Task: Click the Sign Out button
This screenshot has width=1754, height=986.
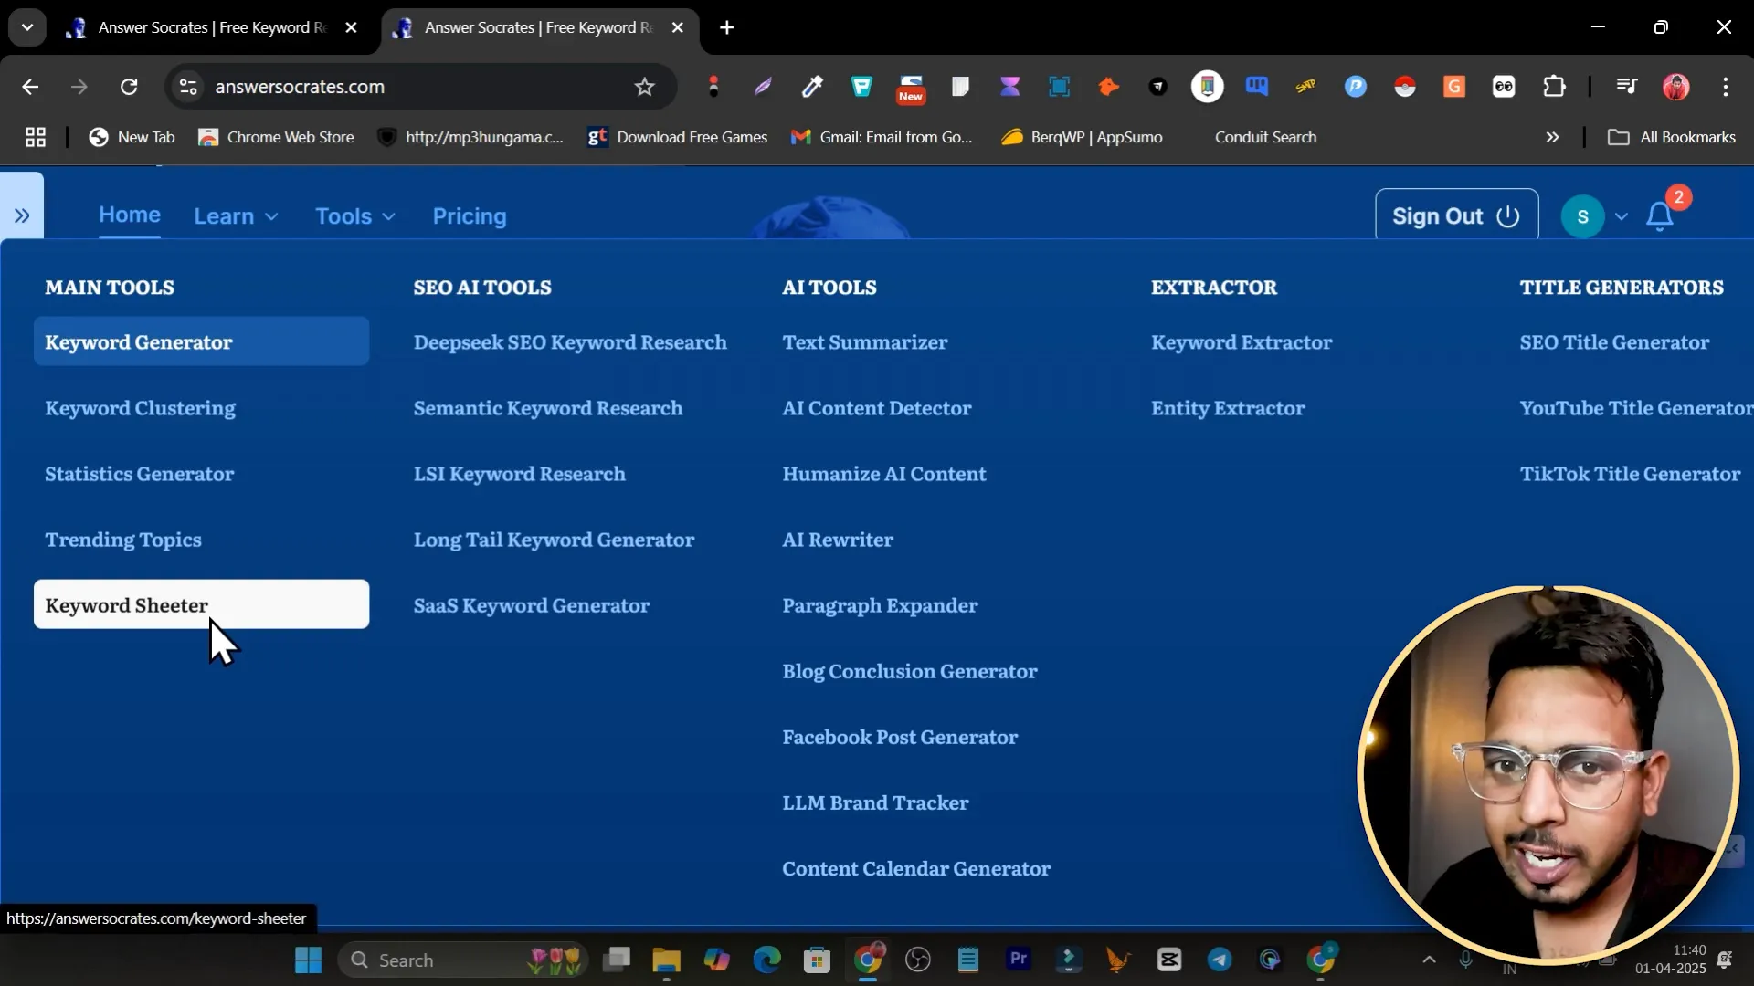Action: tap(1455, 216)
